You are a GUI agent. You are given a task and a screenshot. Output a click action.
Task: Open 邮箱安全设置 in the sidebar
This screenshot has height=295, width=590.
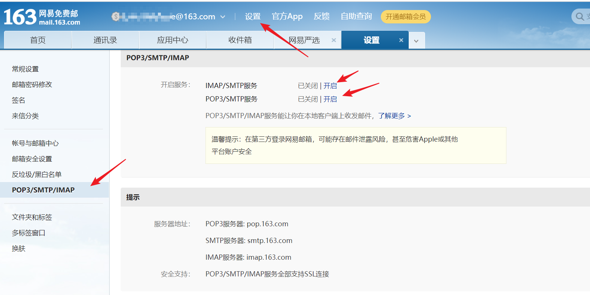coord(32,159)
